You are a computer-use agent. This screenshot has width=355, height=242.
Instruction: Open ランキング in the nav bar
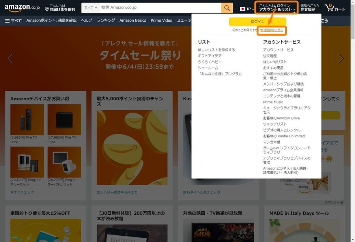point(106,21)
